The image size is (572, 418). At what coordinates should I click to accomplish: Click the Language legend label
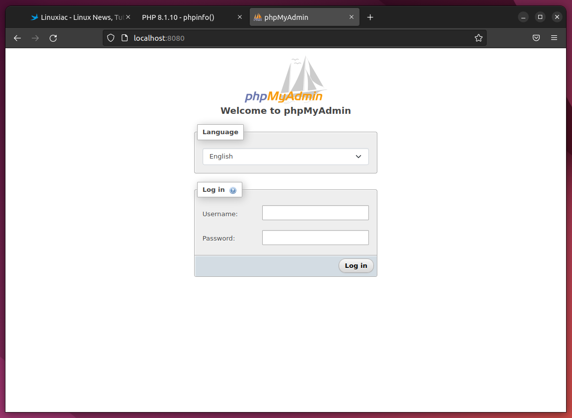[x=220, y=132]
